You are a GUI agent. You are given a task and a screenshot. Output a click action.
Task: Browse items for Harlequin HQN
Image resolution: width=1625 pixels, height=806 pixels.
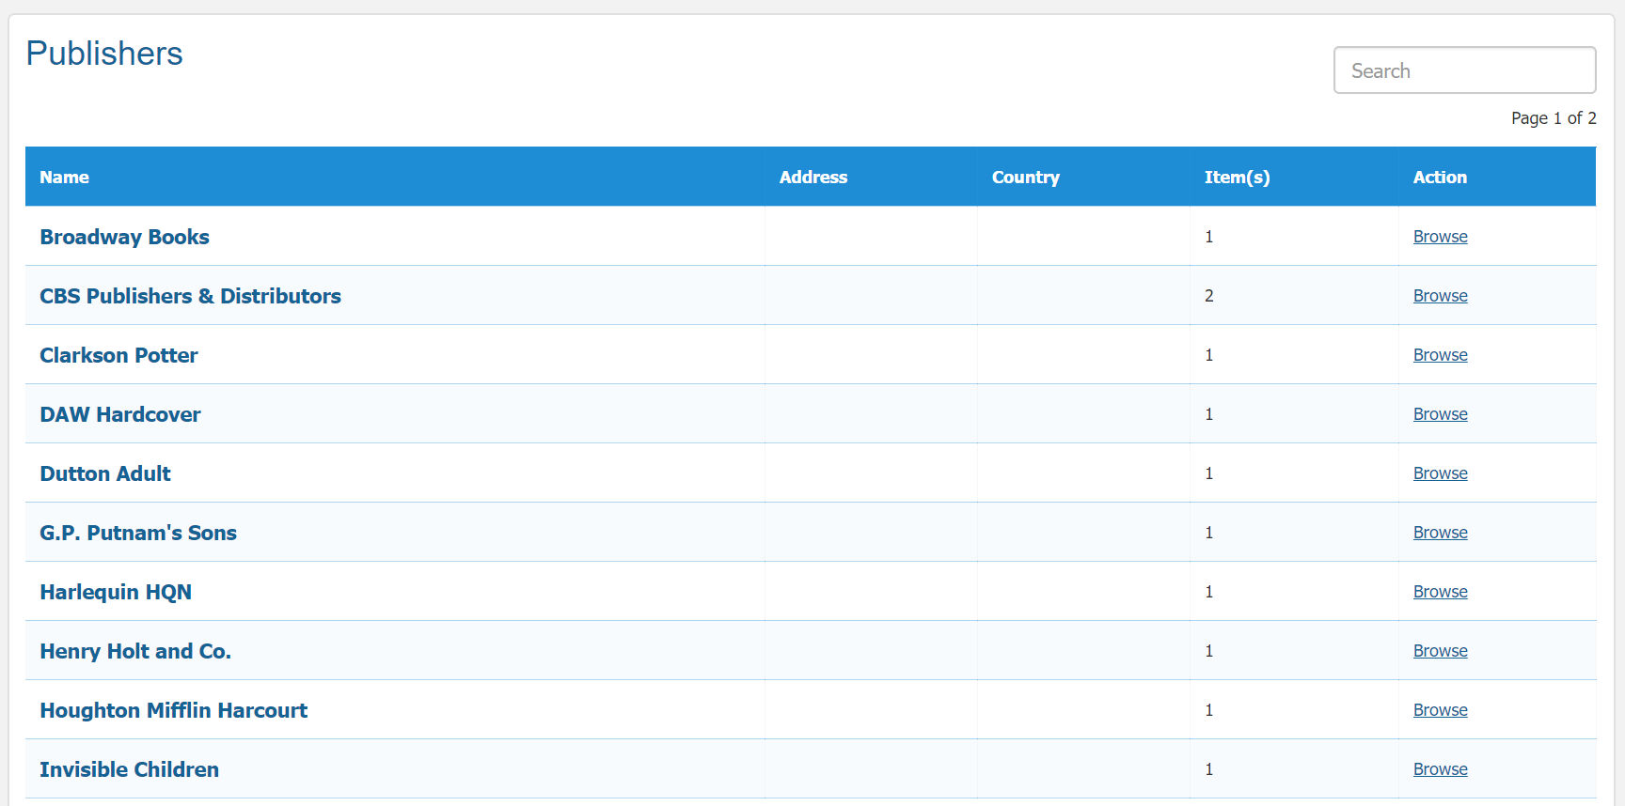coord(1440,592)
